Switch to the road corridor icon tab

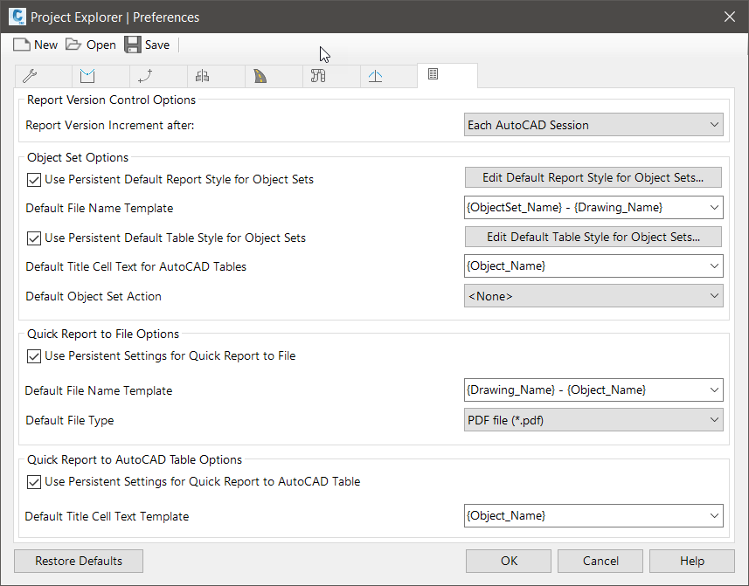click(260, 76)
